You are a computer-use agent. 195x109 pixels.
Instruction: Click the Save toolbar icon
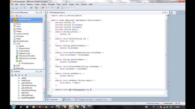13,8
